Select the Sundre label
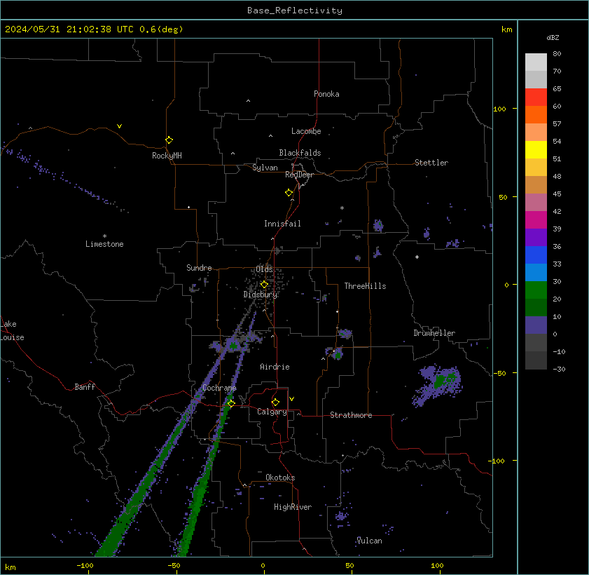This screenshot has height=575, width=589. (199, 268)
